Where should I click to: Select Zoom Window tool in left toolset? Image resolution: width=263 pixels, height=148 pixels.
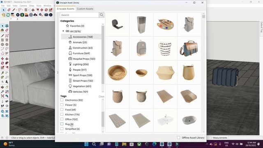[7, 92]
